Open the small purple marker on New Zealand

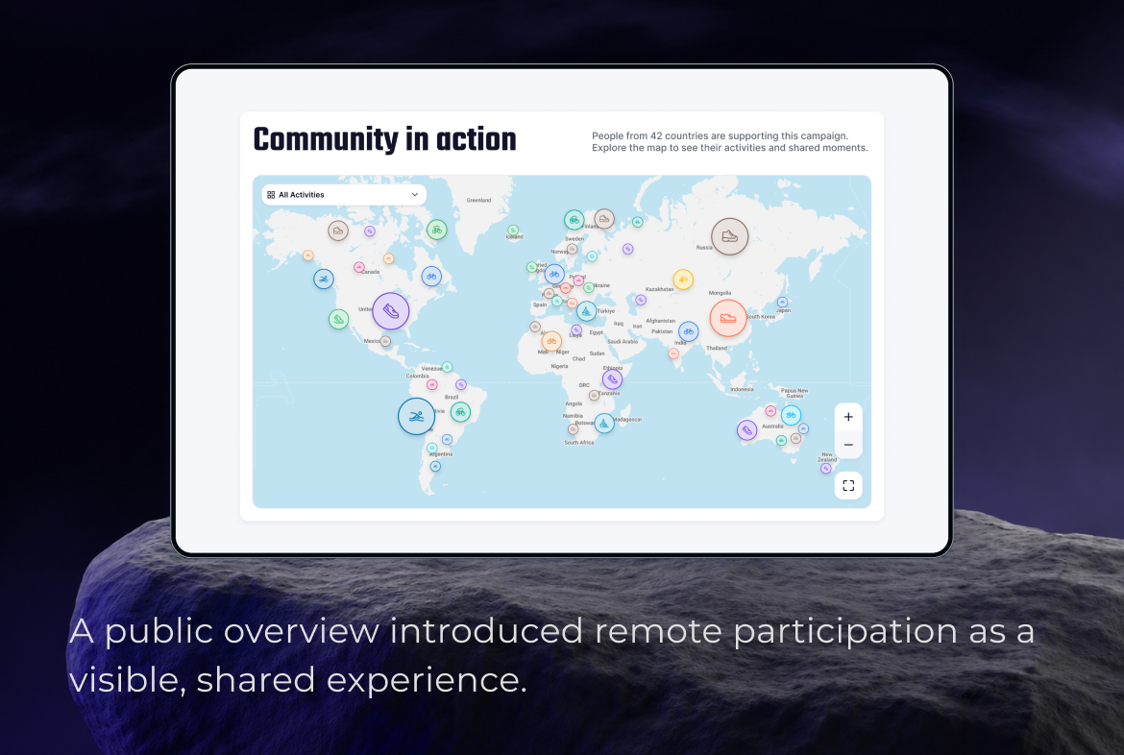click(826, 468)
